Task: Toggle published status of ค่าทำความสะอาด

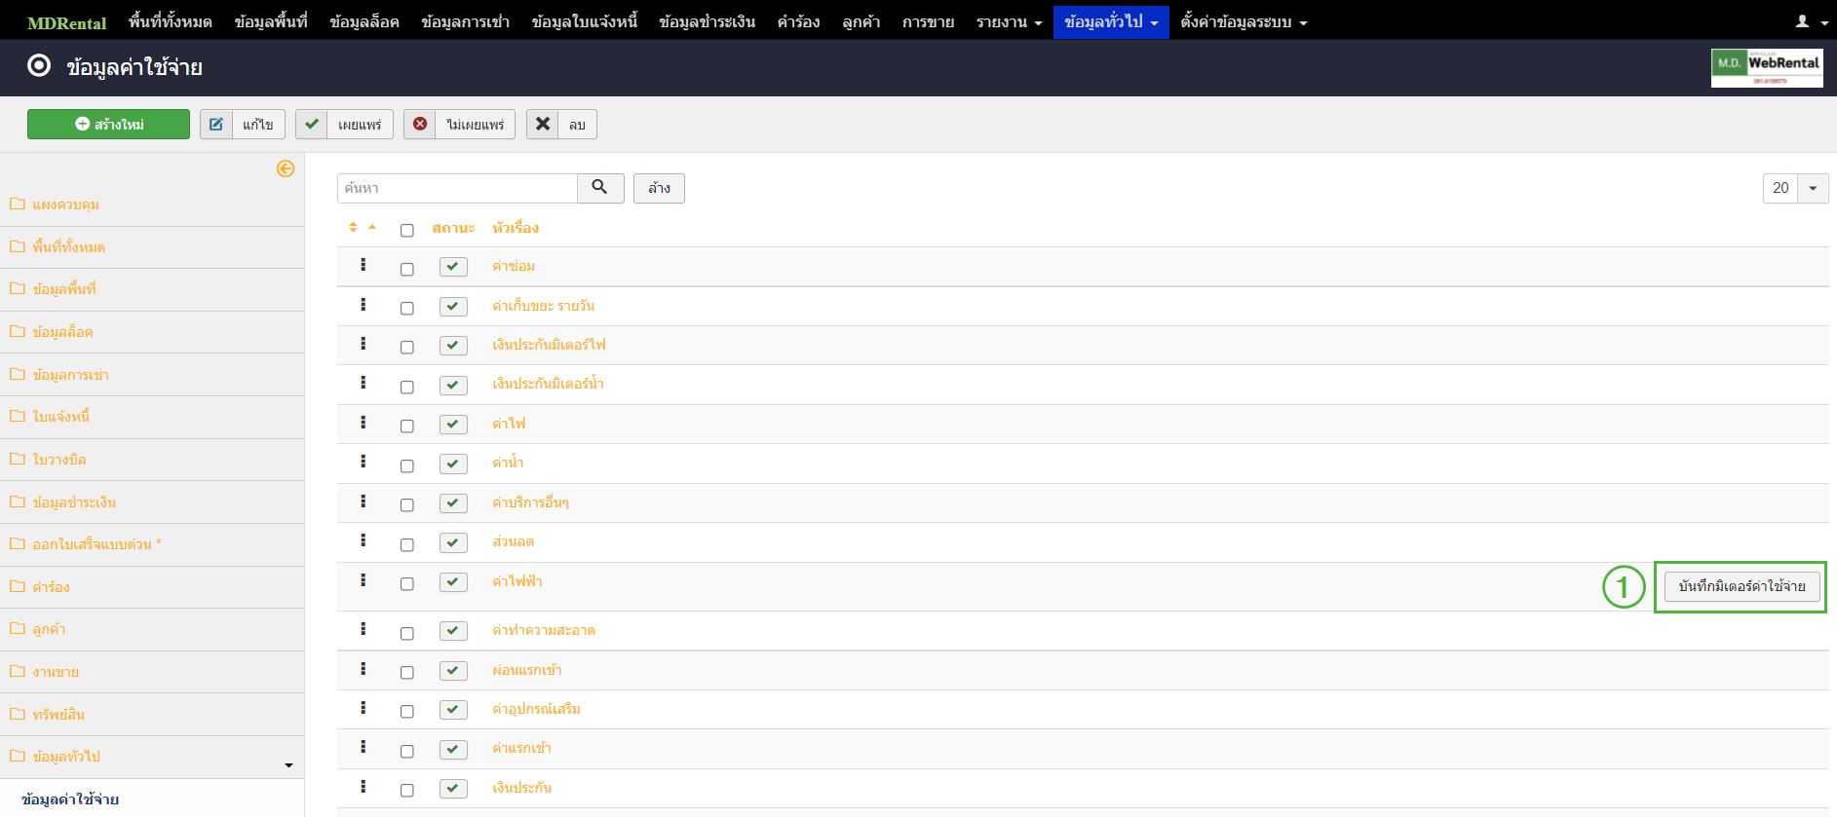Action: 453,631
